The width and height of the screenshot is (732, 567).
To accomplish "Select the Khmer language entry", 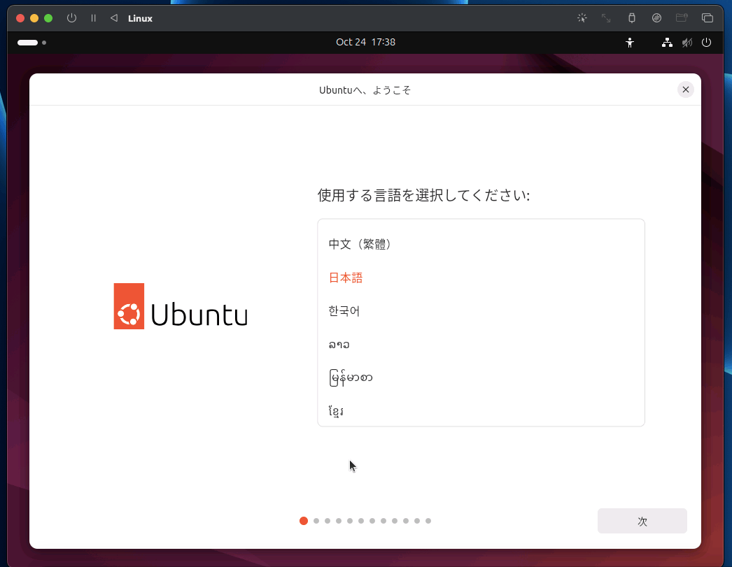I will pos(481,411).
